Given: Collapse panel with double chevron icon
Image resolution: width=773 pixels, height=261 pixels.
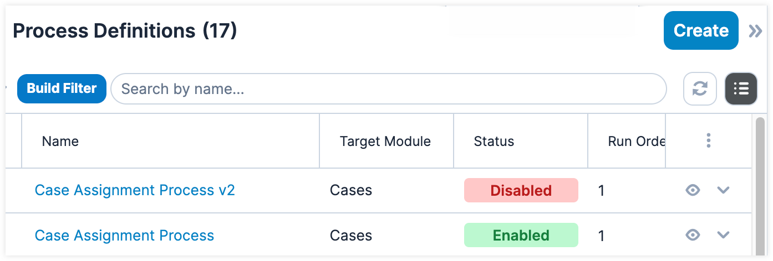Looking at the screenshot, I should pyautogui.click(x=755, y=31).
